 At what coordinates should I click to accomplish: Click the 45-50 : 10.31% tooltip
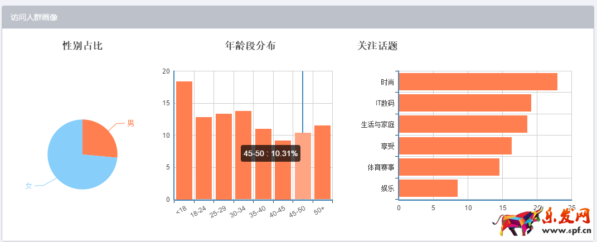tap(270, 153)
